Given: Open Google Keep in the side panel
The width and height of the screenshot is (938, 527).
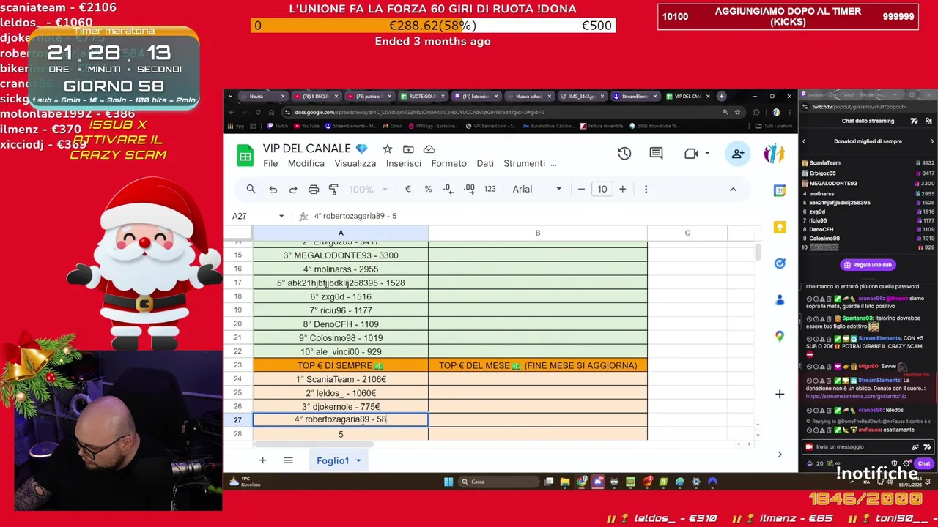Looking at the screenshot, I should click(x=780, y=227).
